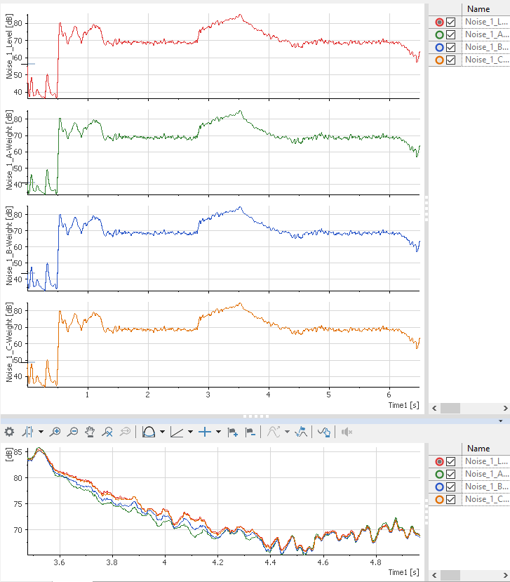Click the zoom out magnifier tool
The image size is (510, 582).
pyautogui.click(x=72, y=432)
